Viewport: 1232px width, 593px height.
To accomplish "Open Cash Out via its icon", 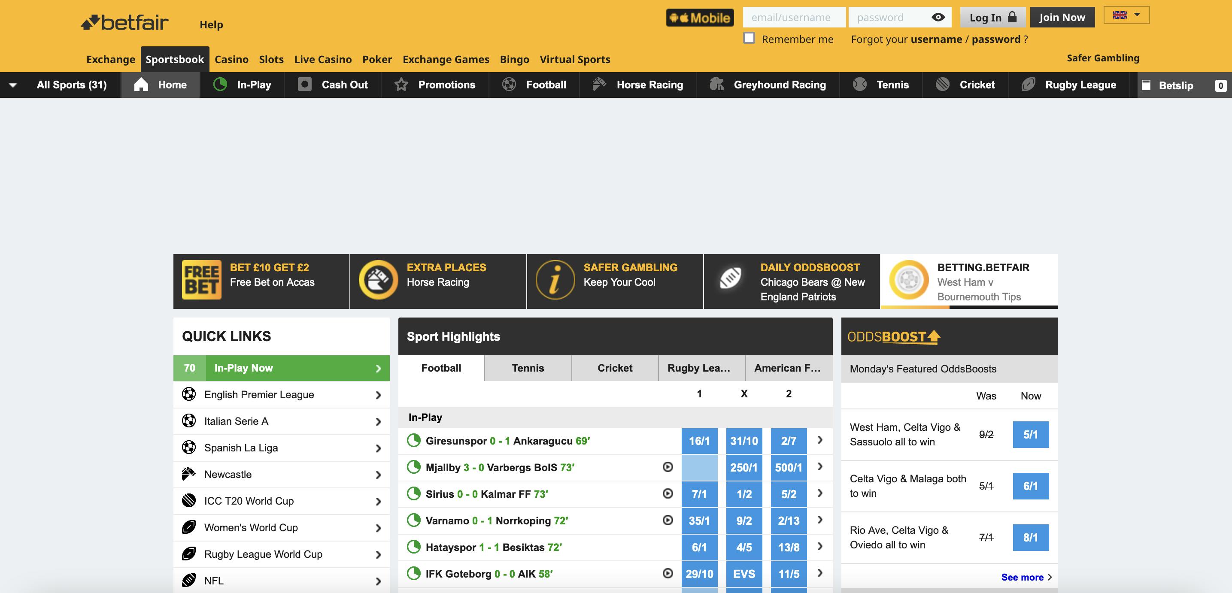I will (305, 85).
